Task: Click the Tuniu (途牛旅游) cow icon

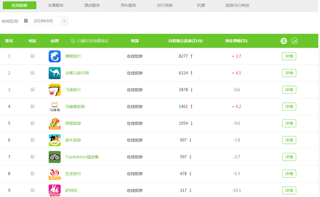Action: point(54,140)
